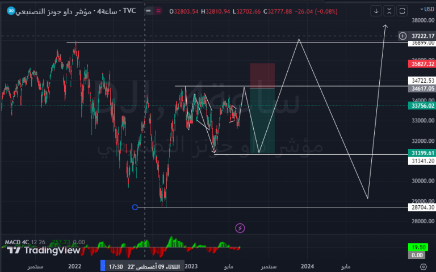Click the green 31399.61 target price label
436x272 pixels.
422,153
